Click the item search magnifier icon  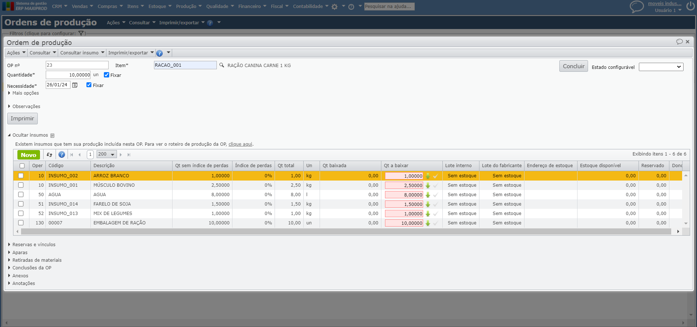point(222,65)
